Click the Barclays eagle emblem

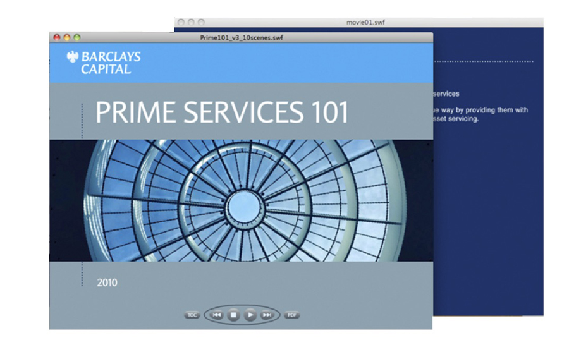click(x=73, y=58)
